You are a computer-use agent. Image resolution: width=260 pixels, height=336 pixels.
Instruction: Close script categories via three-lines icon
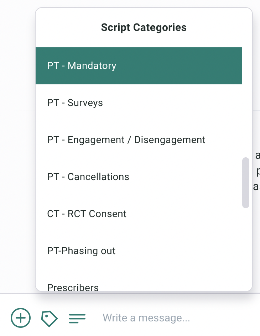click(77, 318)
